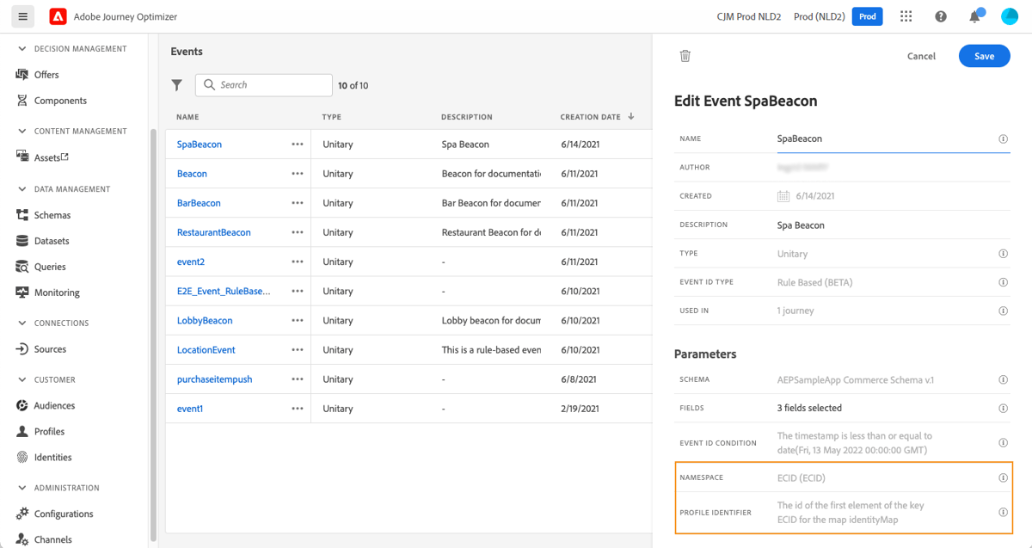Delete the event using the trash icon
The height and width of the screenshot is (548, 1032).
pyautogui.click(x=685, y=54)
